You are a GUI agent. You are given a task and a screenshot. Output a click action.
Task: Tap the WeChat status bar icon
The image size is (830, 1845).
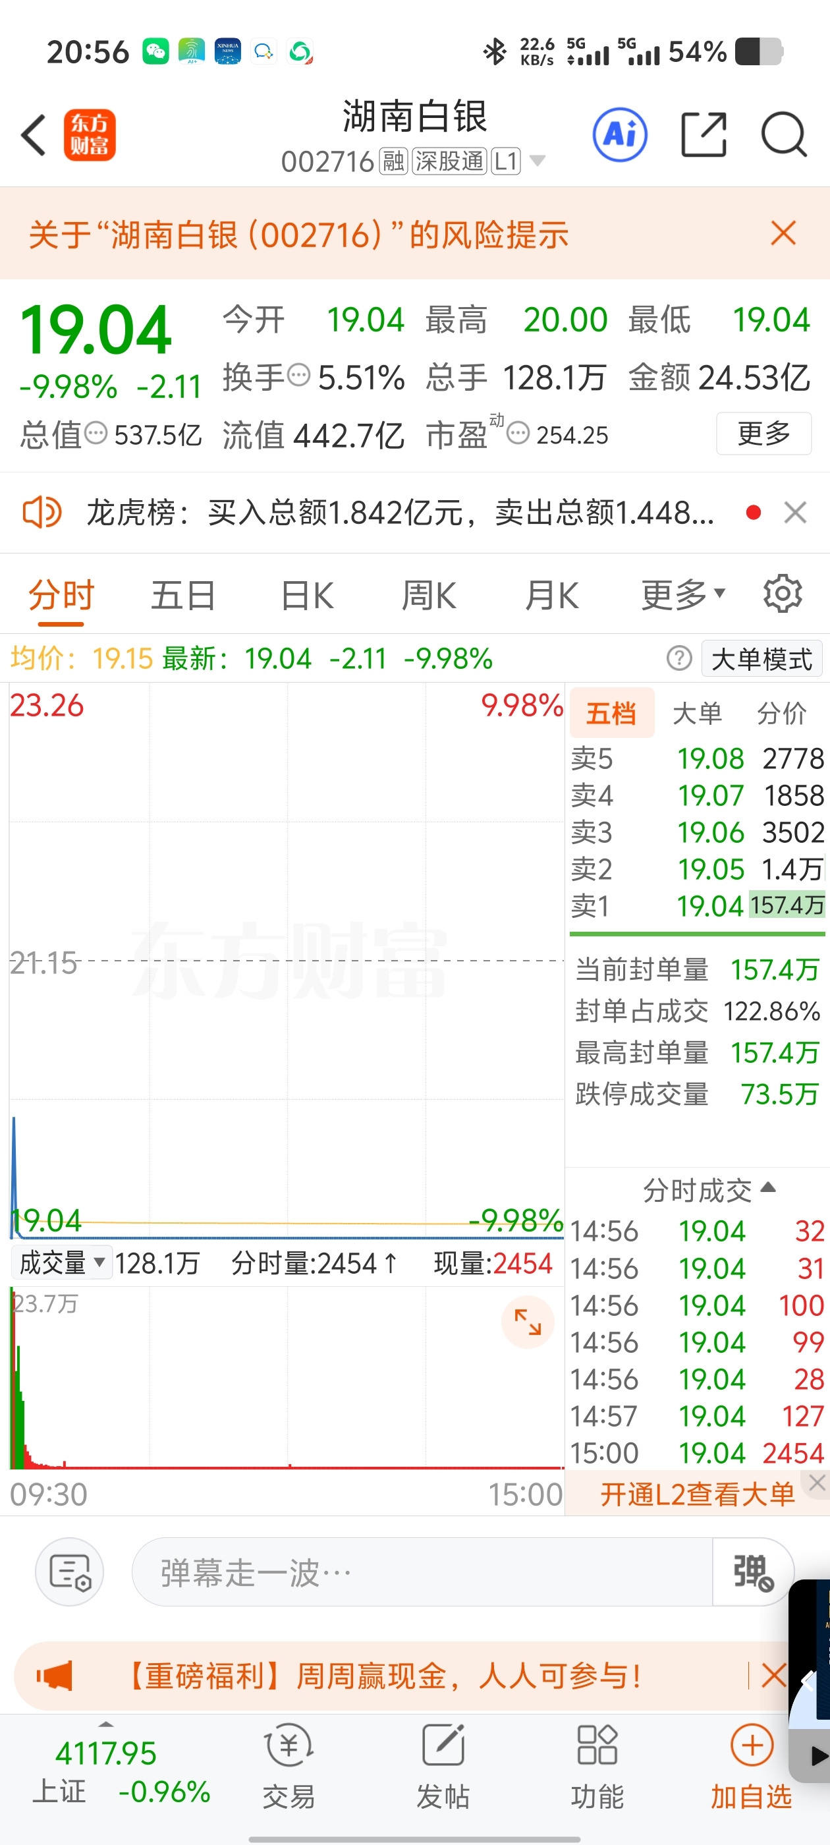[155, 51]
